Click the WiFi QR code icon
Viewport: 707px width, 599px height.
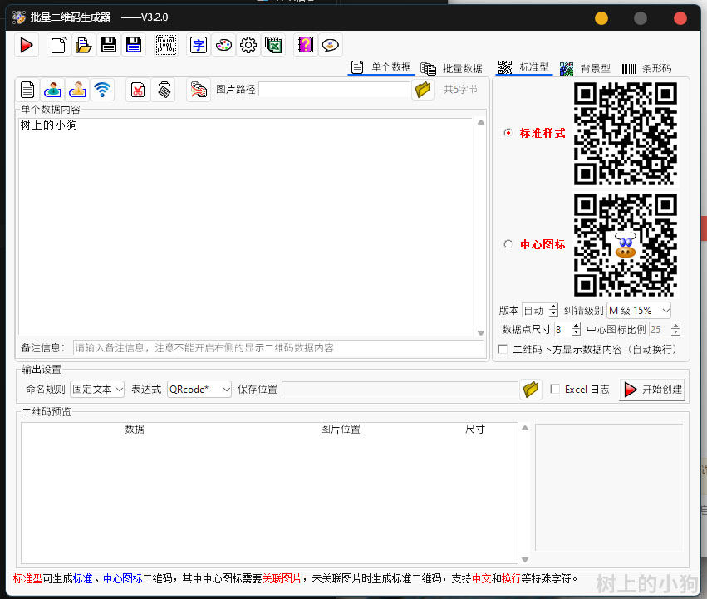coord(102,90)
